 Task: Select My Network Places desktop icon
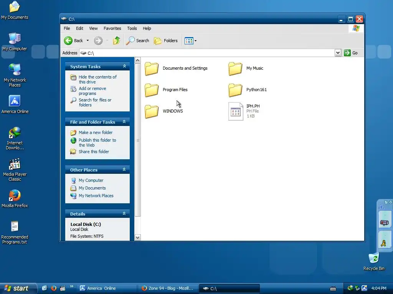point(15,75)
